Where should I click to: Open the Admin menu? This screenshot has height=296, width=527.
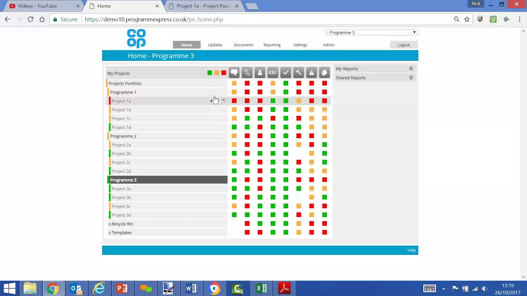(x=329, y=45)
